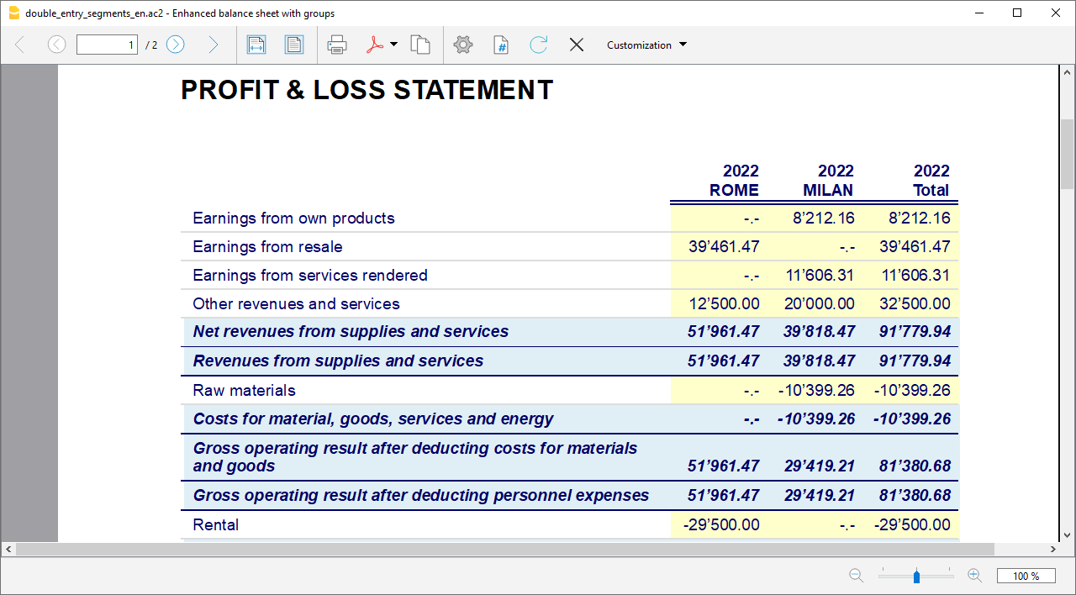Go to the next page with circled arrow
This screenshot has height=595, width=1076.
tap(175, 45)
